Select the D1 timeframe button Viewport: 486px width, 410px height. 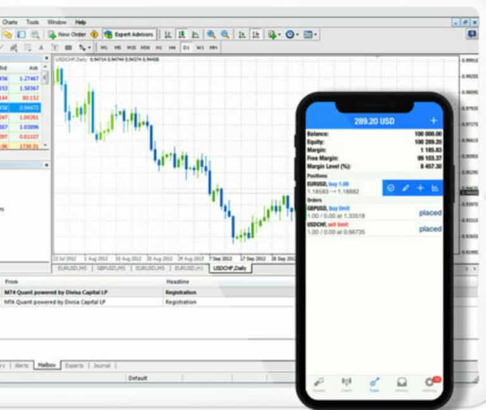pos(186,47)
